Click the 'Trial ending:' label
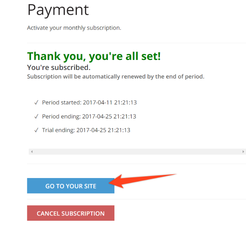The width and height of the screenshot is (246, 229). click(58, 130)
